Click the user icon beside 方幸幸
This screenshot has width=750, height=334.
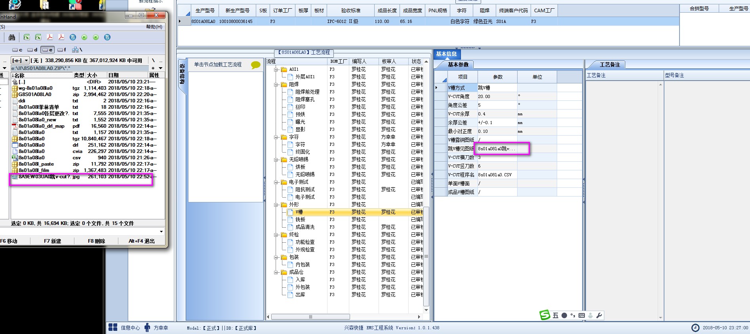(147, 327)
